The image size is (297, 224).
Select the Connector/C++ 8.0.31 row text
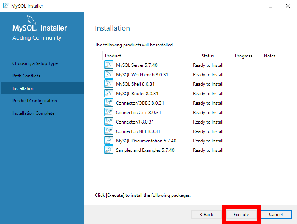[x=138, y=113]
